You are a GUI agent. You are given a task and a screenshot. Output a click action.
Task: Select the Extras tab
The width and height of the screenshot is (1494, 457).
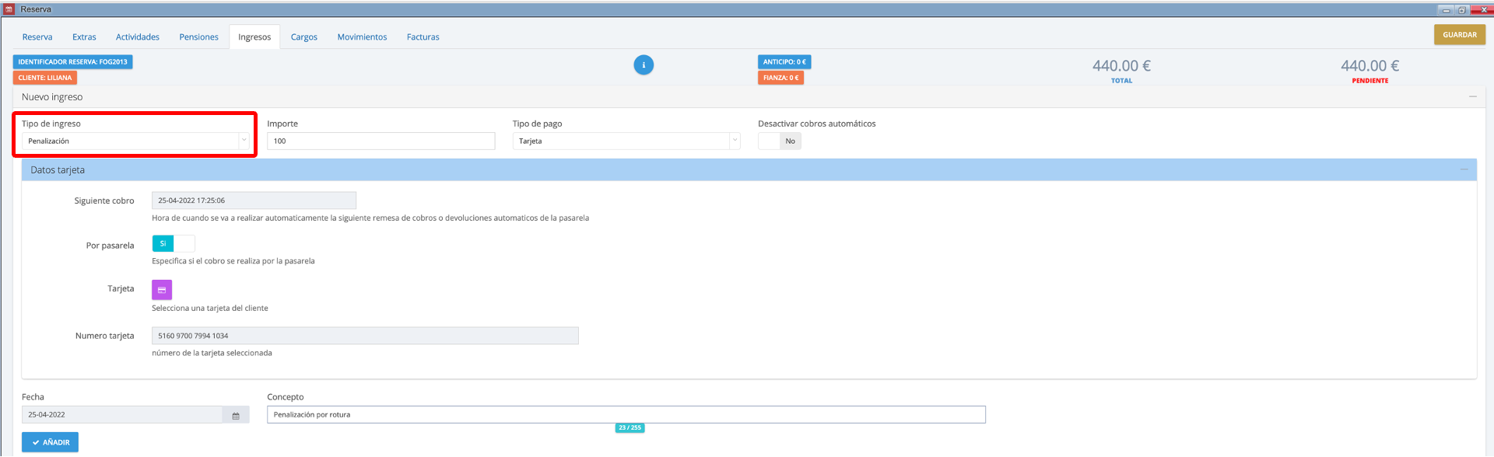point(84,37)
